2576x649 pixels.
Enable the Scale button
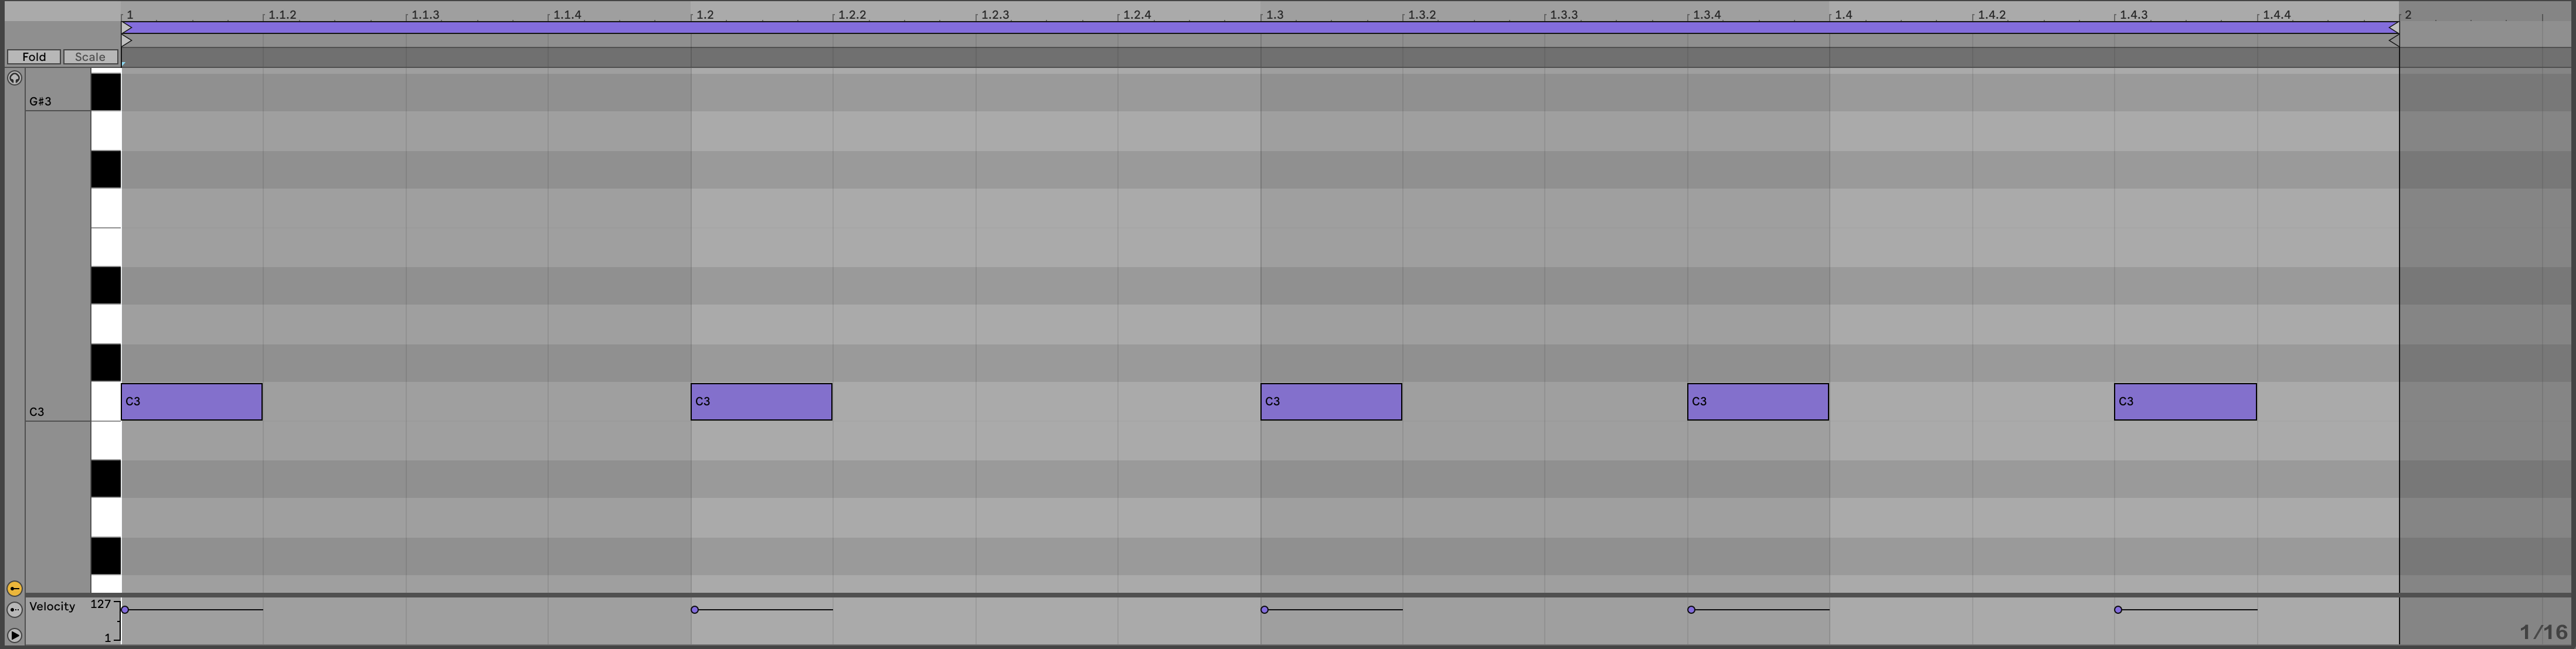pyautogui.click(x=90, y=57)
